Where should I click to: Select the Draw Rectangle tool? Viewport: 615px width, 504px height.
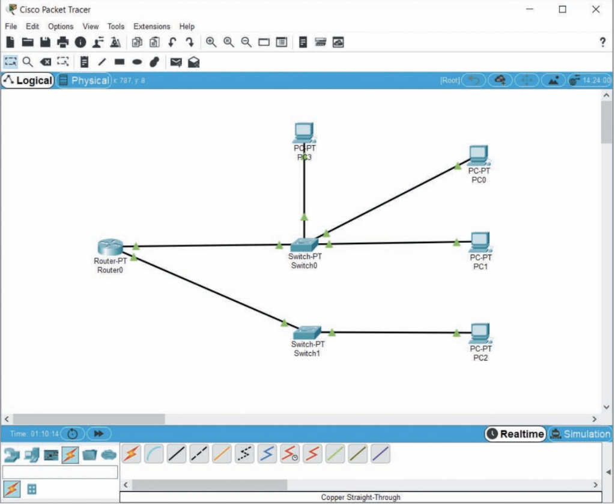point(120,62)
